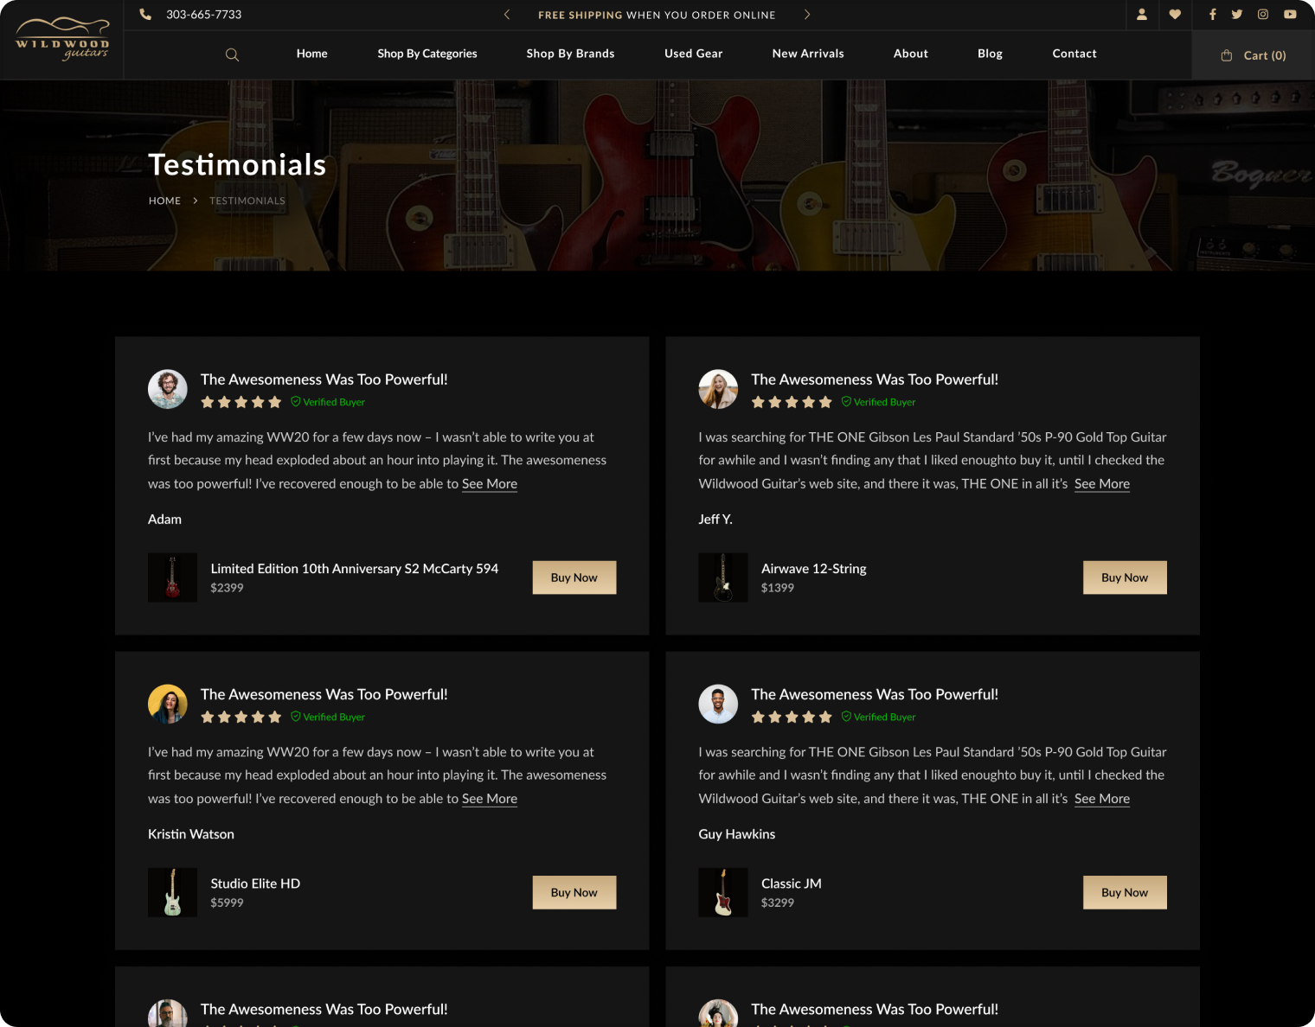Open Blog menu item
This screenshot has height=1027, width=1315.
991,54
